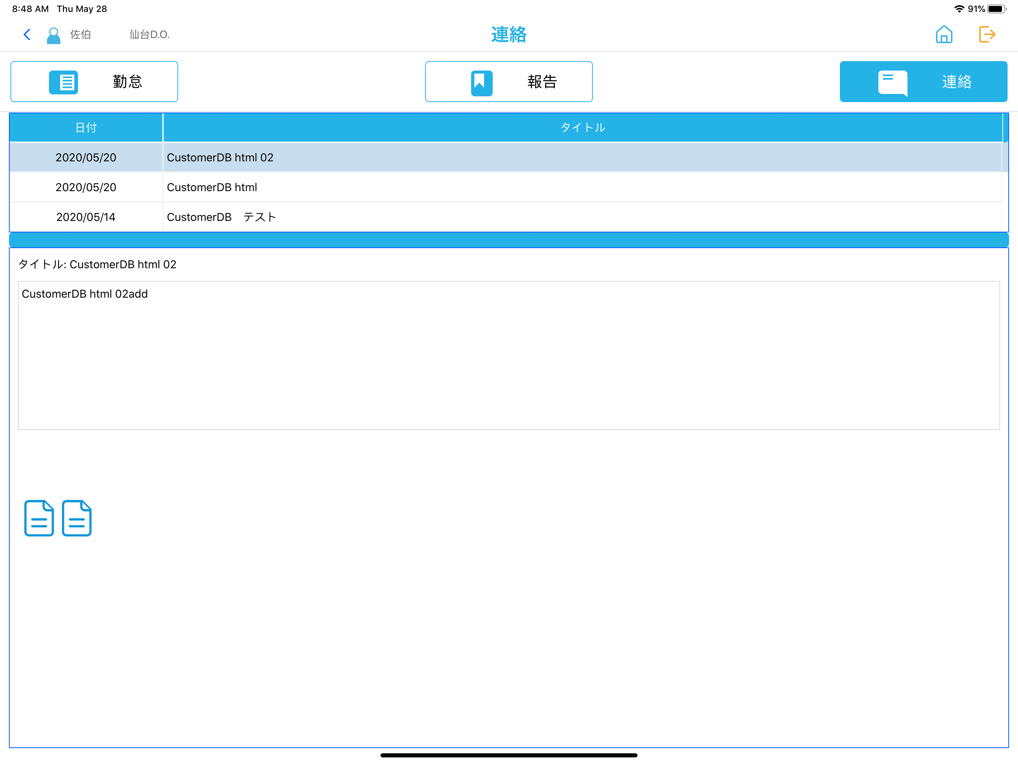Sort by the タイトル column header
1018x763 pixels.
point(583,127)
